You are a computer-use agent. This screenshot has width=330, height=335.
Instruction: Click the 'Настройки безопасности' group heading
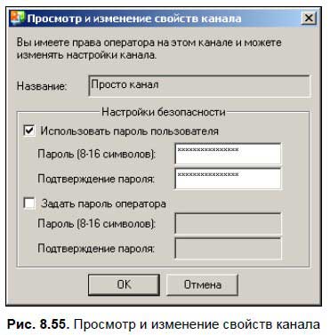click(164, 112)
